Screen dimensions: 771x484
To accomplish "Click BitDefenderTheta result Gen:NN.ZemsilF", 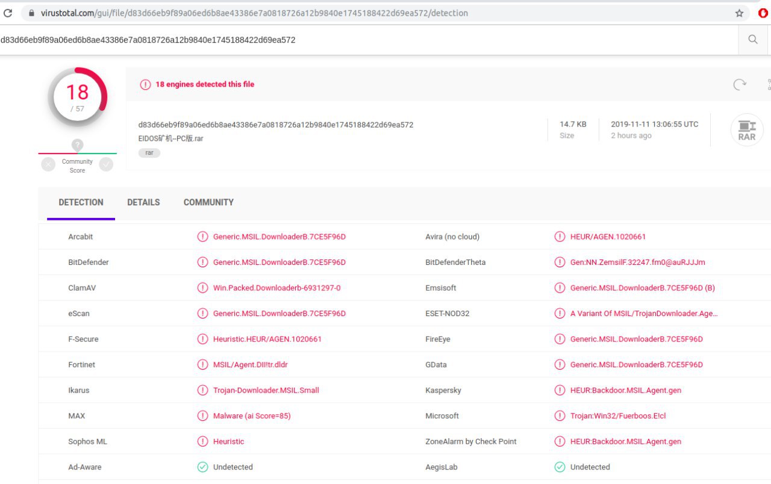I will (638, 262).
